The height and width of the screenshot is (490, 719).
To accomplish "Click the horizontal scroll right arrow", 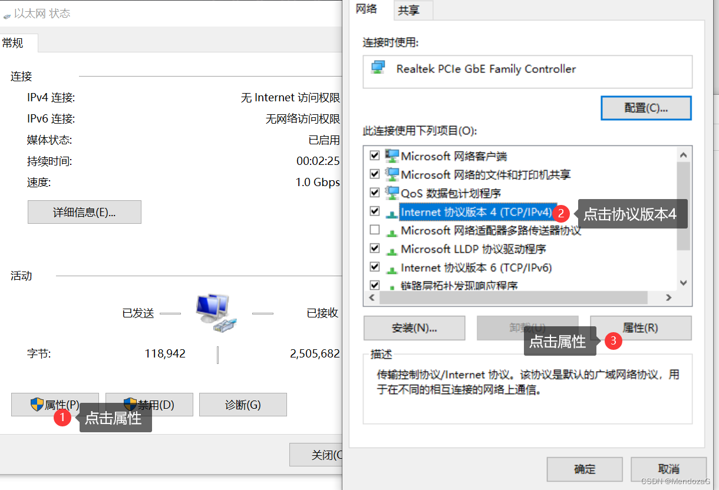I will pyautogui.click(x=669, y=298).
